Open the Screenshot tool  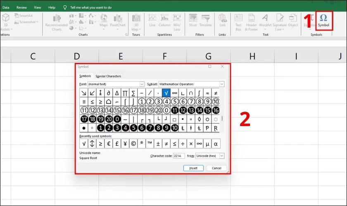26,22
